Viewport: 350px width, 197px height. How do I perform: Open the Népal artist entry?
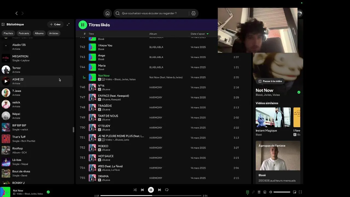coord(36,116)
